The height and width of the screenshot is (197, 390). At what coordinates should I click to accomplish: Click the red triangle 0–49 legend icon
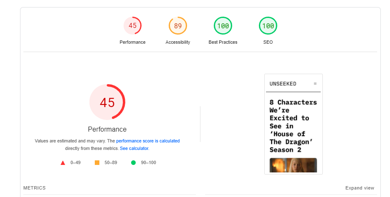(63, 163)
